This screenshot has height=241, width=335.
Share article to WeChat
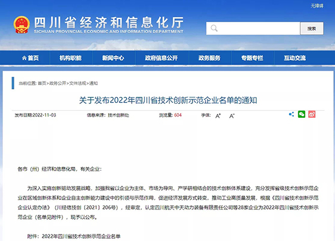(x=302, y=114)
